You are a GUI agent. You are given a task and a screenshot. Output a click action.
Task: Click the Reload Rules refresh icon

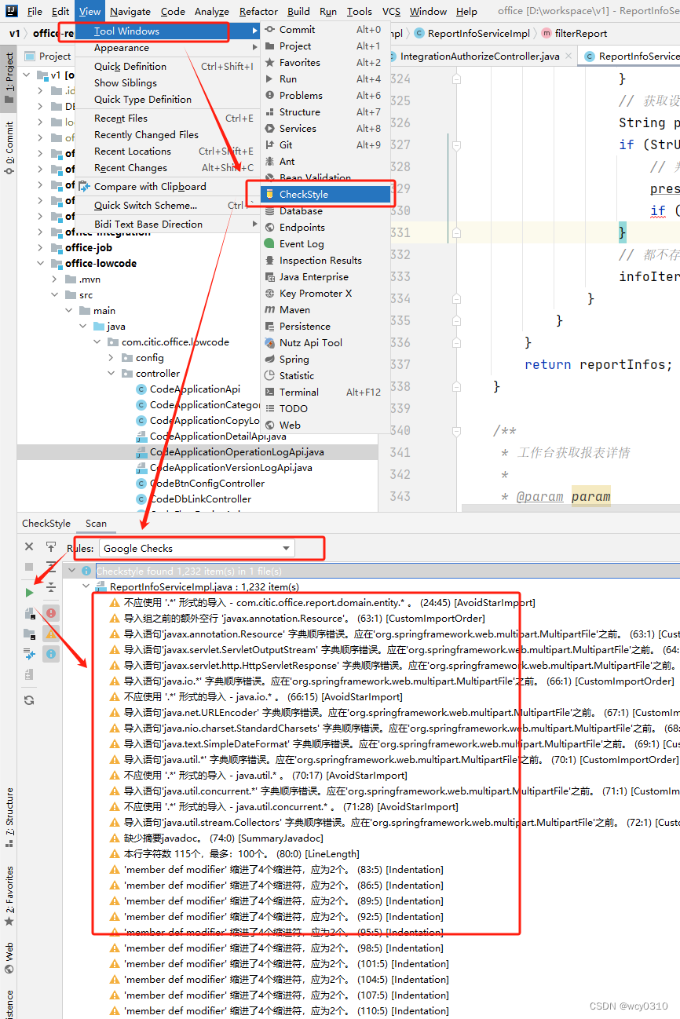(29, 700)
